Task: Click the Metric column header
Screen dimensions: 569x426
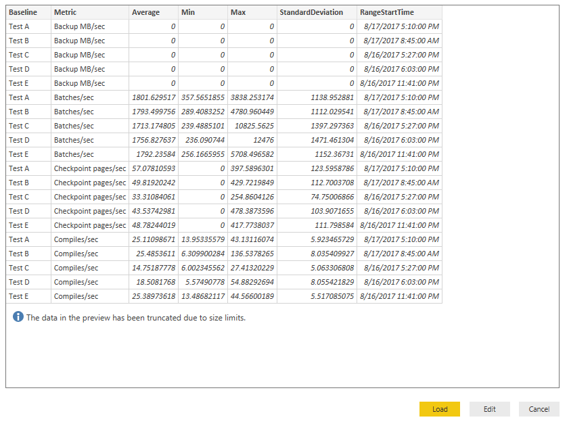Action: click(x=69, y=12)
